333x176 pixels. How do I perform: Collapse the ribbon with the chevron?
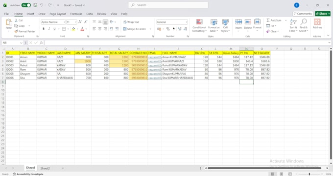(328, 36)
